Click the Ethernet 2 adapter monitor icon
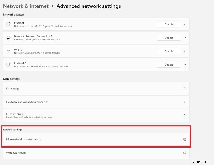 pyautogui.click(x=9, y=65)
